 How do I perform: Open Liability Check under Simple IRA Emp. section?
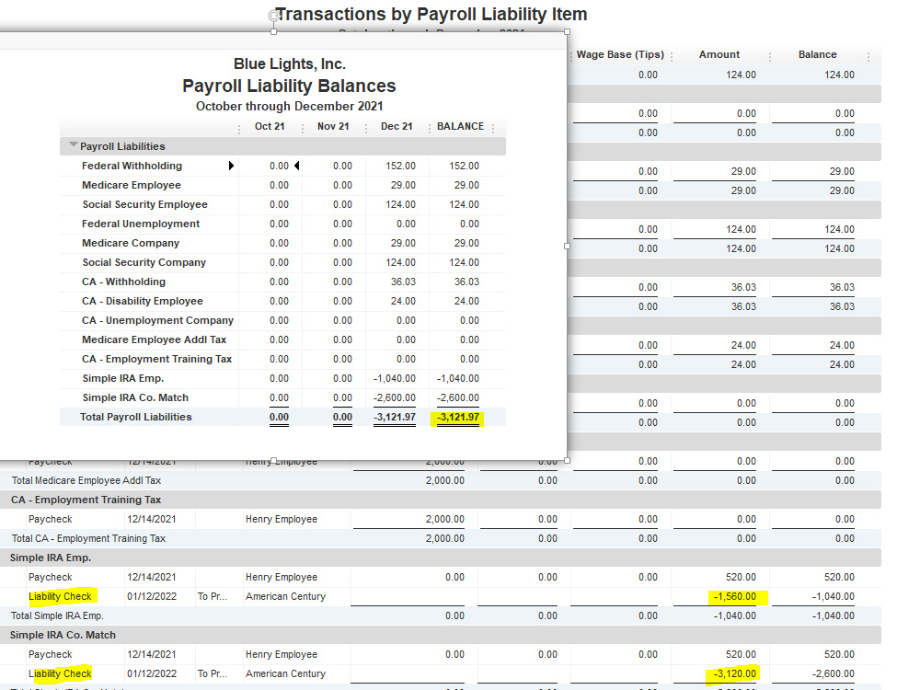[60, 596]
